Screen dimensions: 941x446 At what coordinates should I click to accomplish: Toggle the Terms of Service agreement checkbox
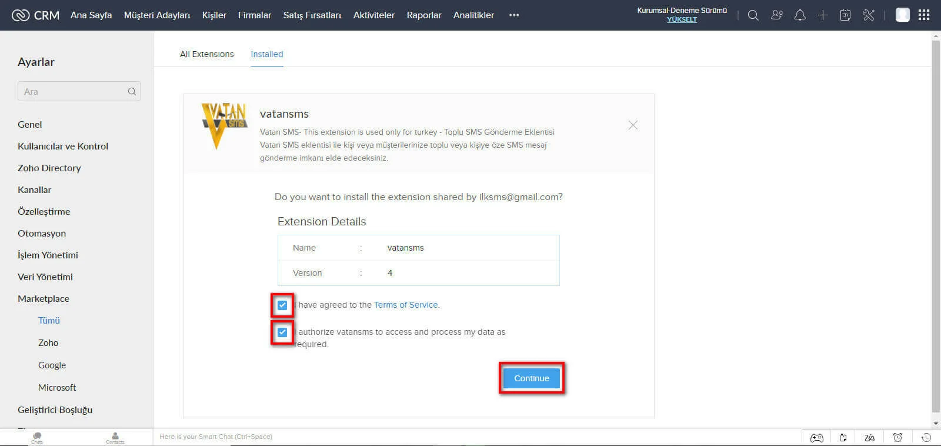point(282,305)
